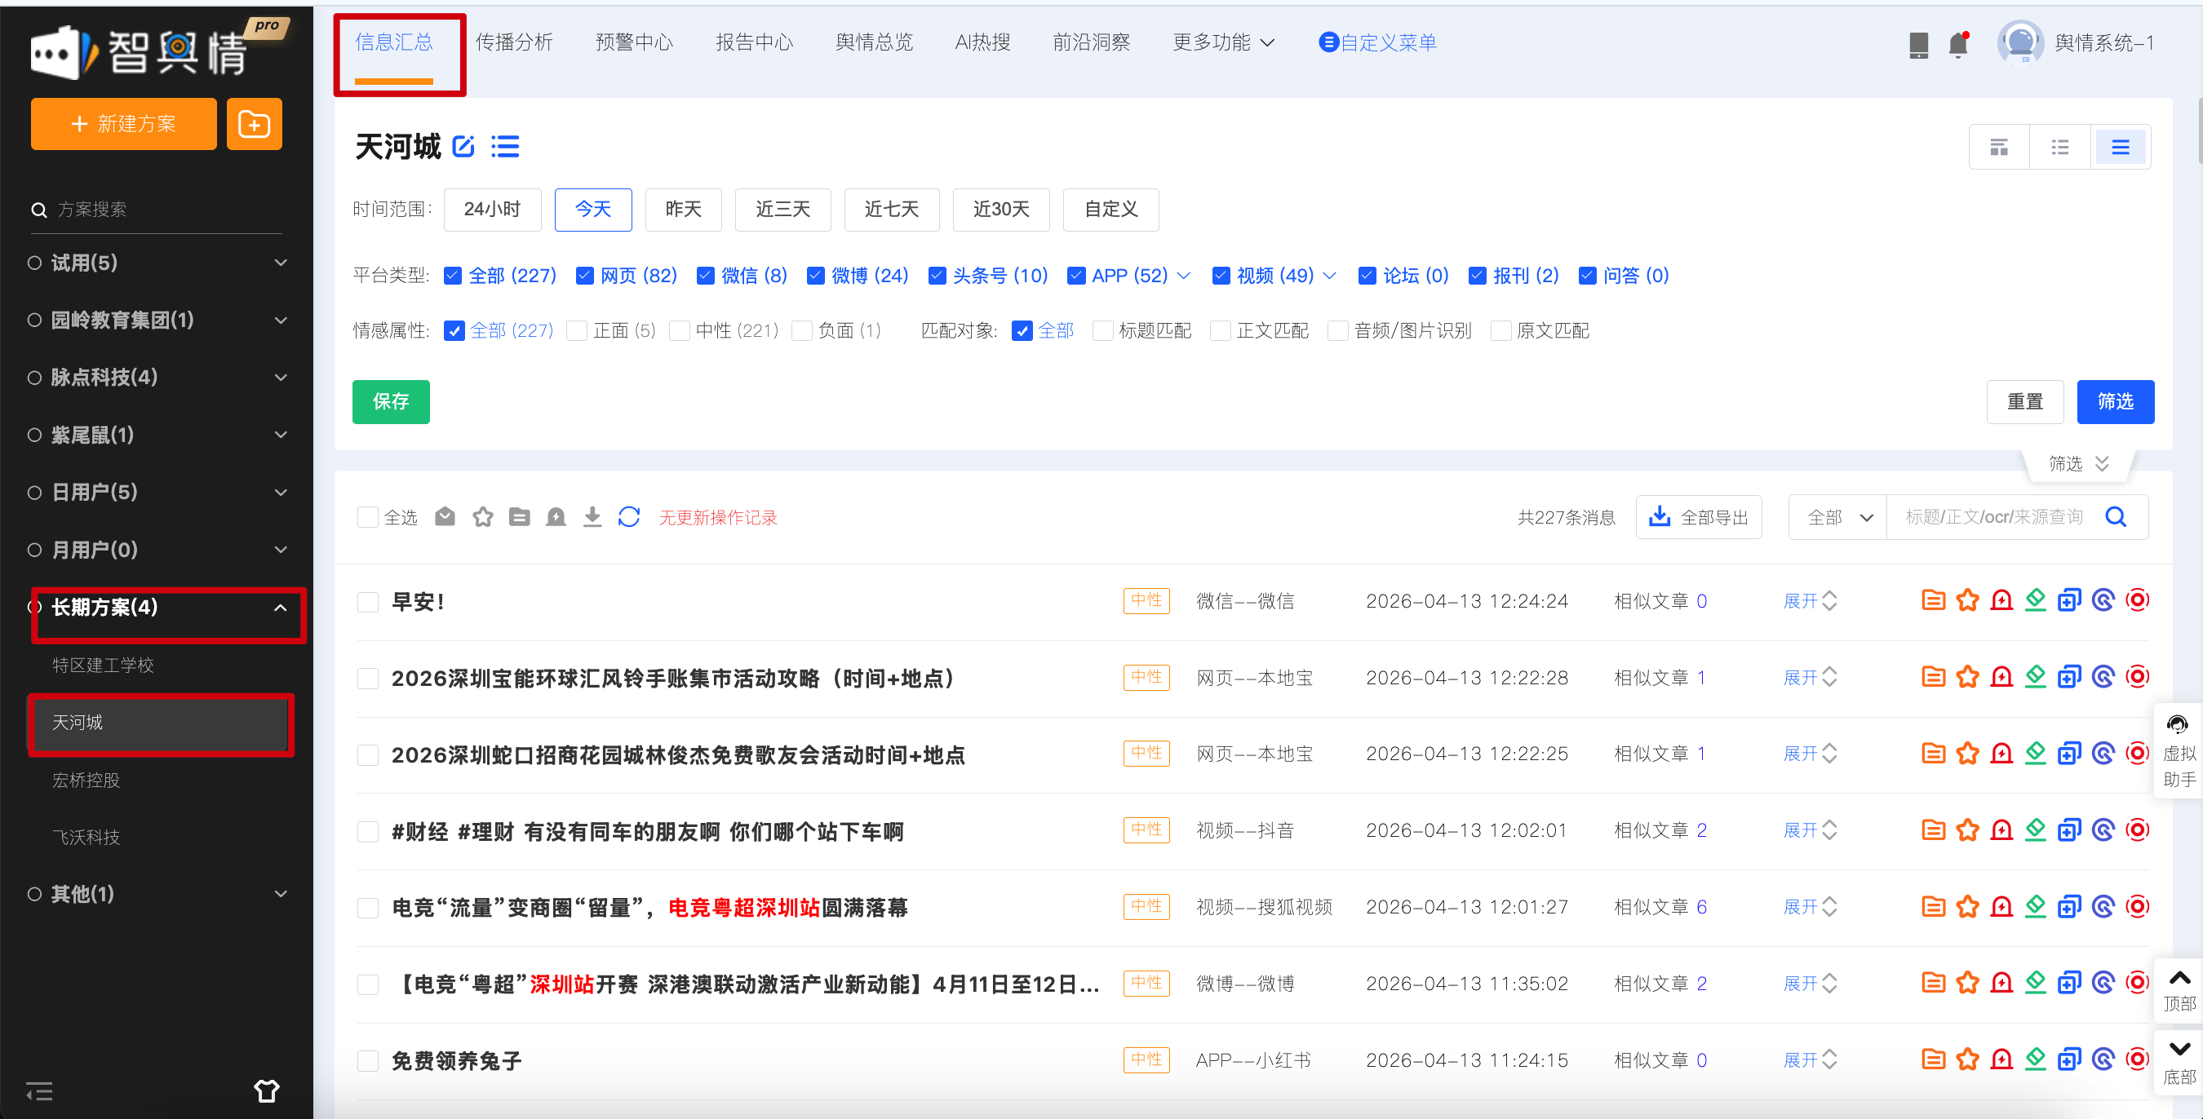
Task: Toggle the 微信 (8) platform checkbox
Action: (x=706, y=275)
